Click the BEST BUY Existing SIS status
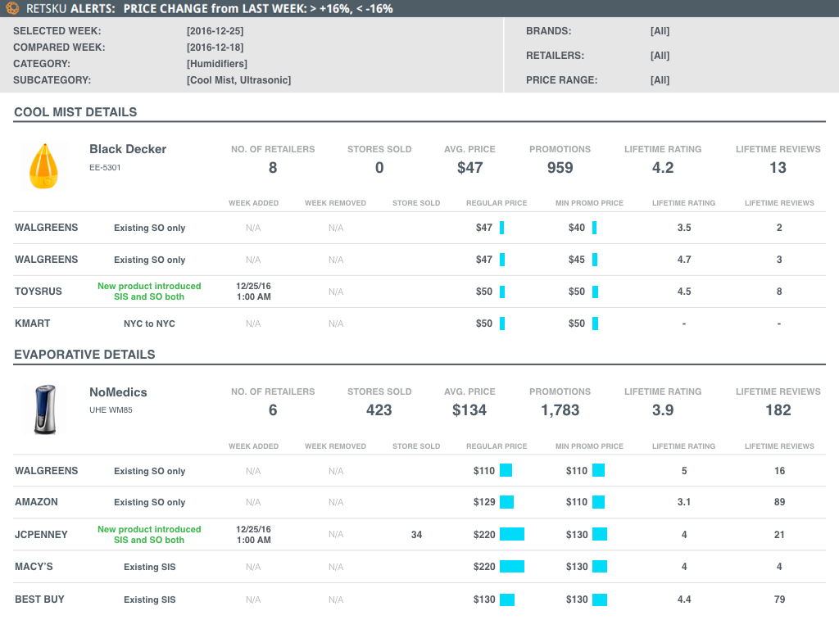Viewport: 839px width, 629px height. (150, 600)
